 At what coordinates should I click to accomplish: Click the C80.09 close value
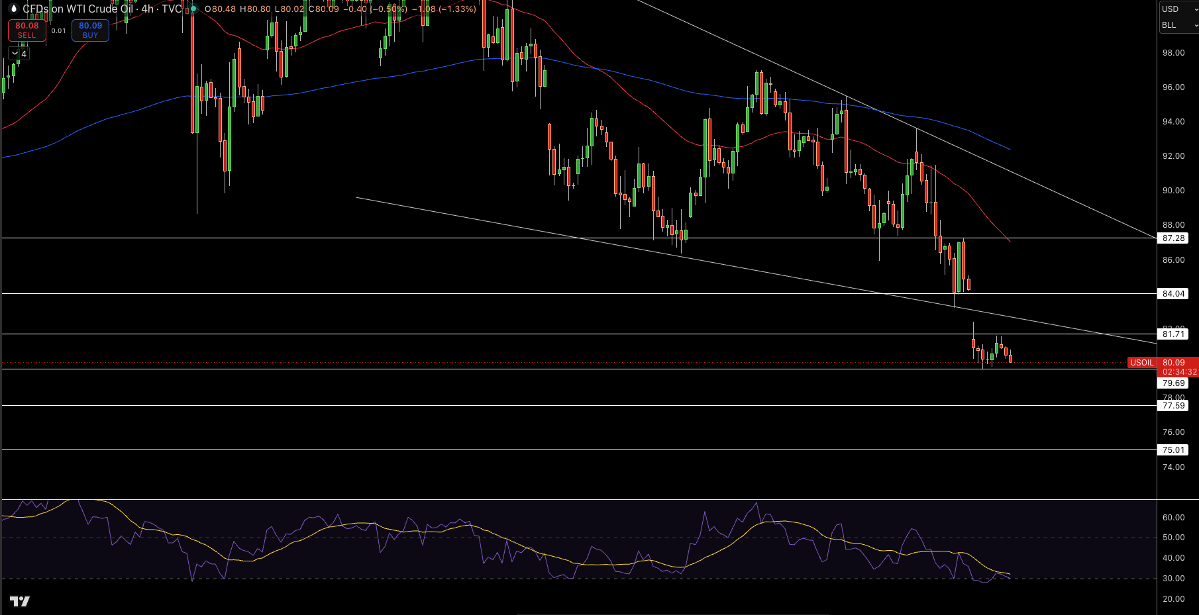(323, 9)
